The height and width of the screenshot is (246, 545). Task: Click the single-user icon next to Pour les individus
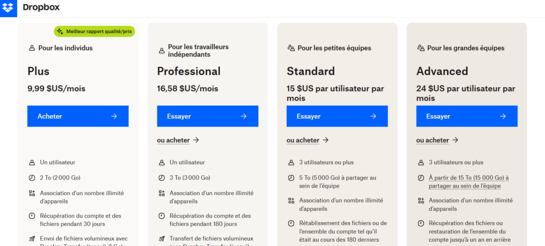click(32, 48)
